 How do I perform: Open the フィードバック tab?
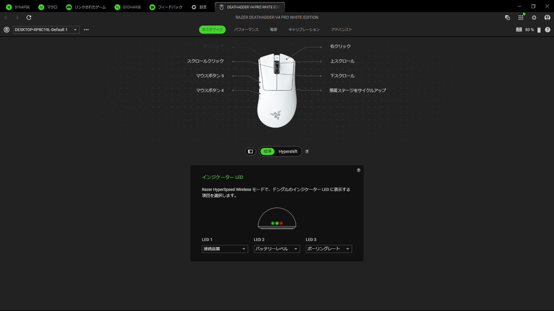click(166, 7)
